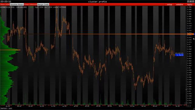195x110 pixels.
Task: Open the window menu
Action: (x=179, y=5)
